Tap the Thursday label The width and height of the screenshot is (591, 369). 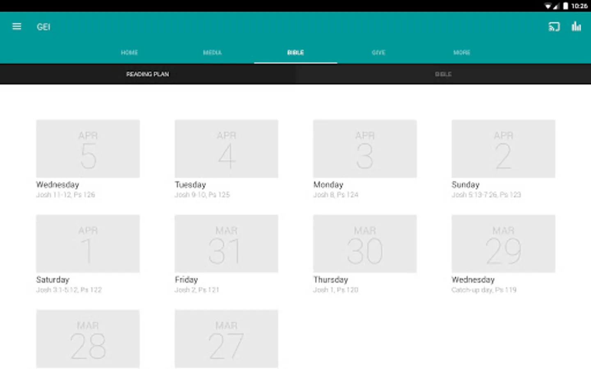pyautogui.click(x=331, y=280)
